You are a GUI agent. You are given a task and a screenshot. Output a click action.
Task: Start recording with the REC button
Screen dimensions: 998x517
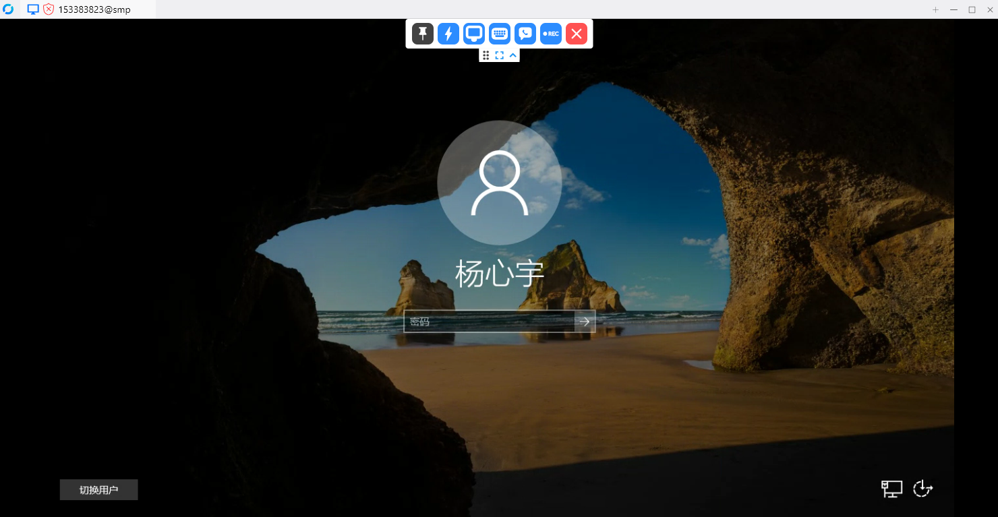pyautogui.click(x=551, y=34)
